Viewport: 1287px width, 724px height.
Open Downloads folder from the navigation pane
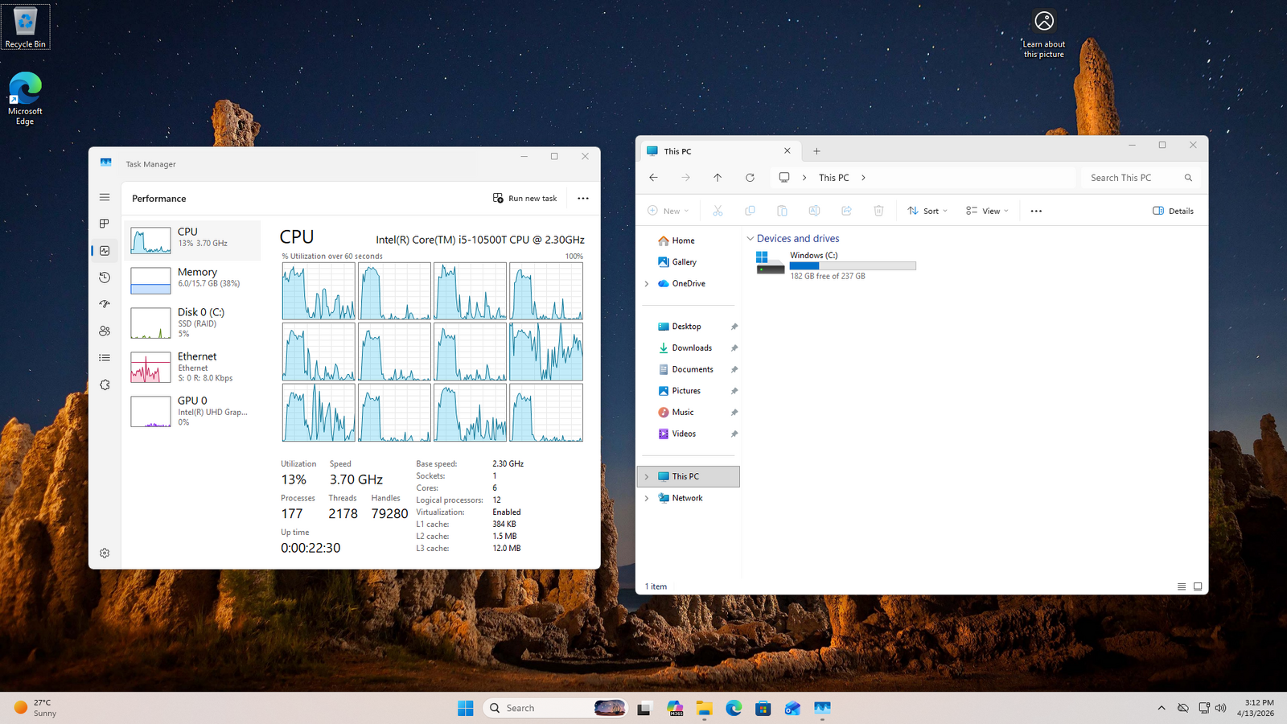(x=691, y=348)
